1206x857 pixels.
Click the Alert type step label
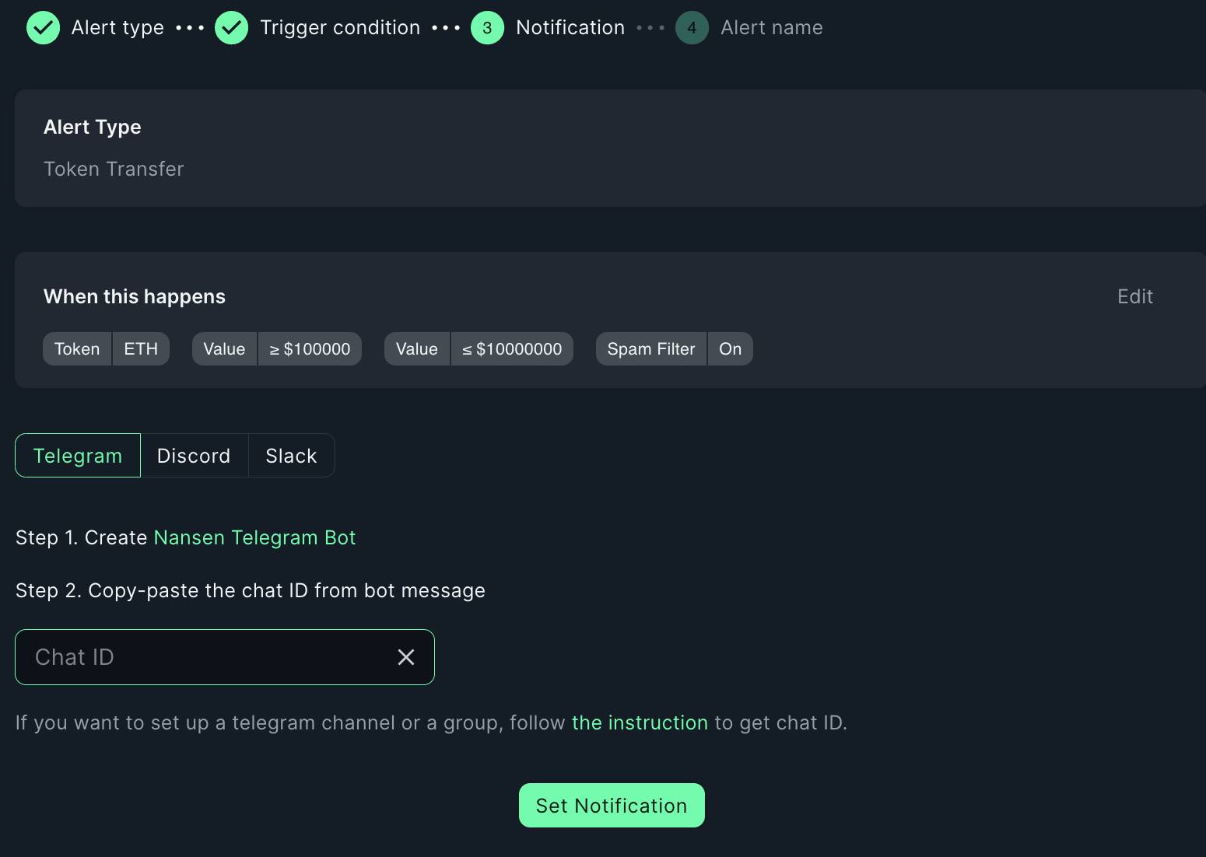(x=117, y=28)
